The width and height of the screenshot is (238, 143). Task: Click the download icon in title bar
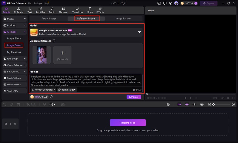pyautogui.click(x=171, y=3)
